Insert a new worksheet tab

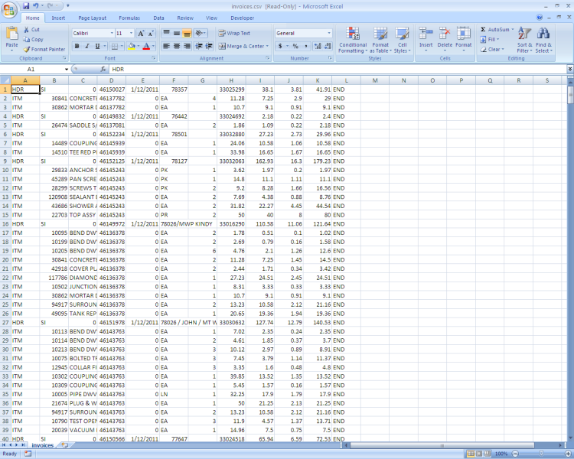65,445
